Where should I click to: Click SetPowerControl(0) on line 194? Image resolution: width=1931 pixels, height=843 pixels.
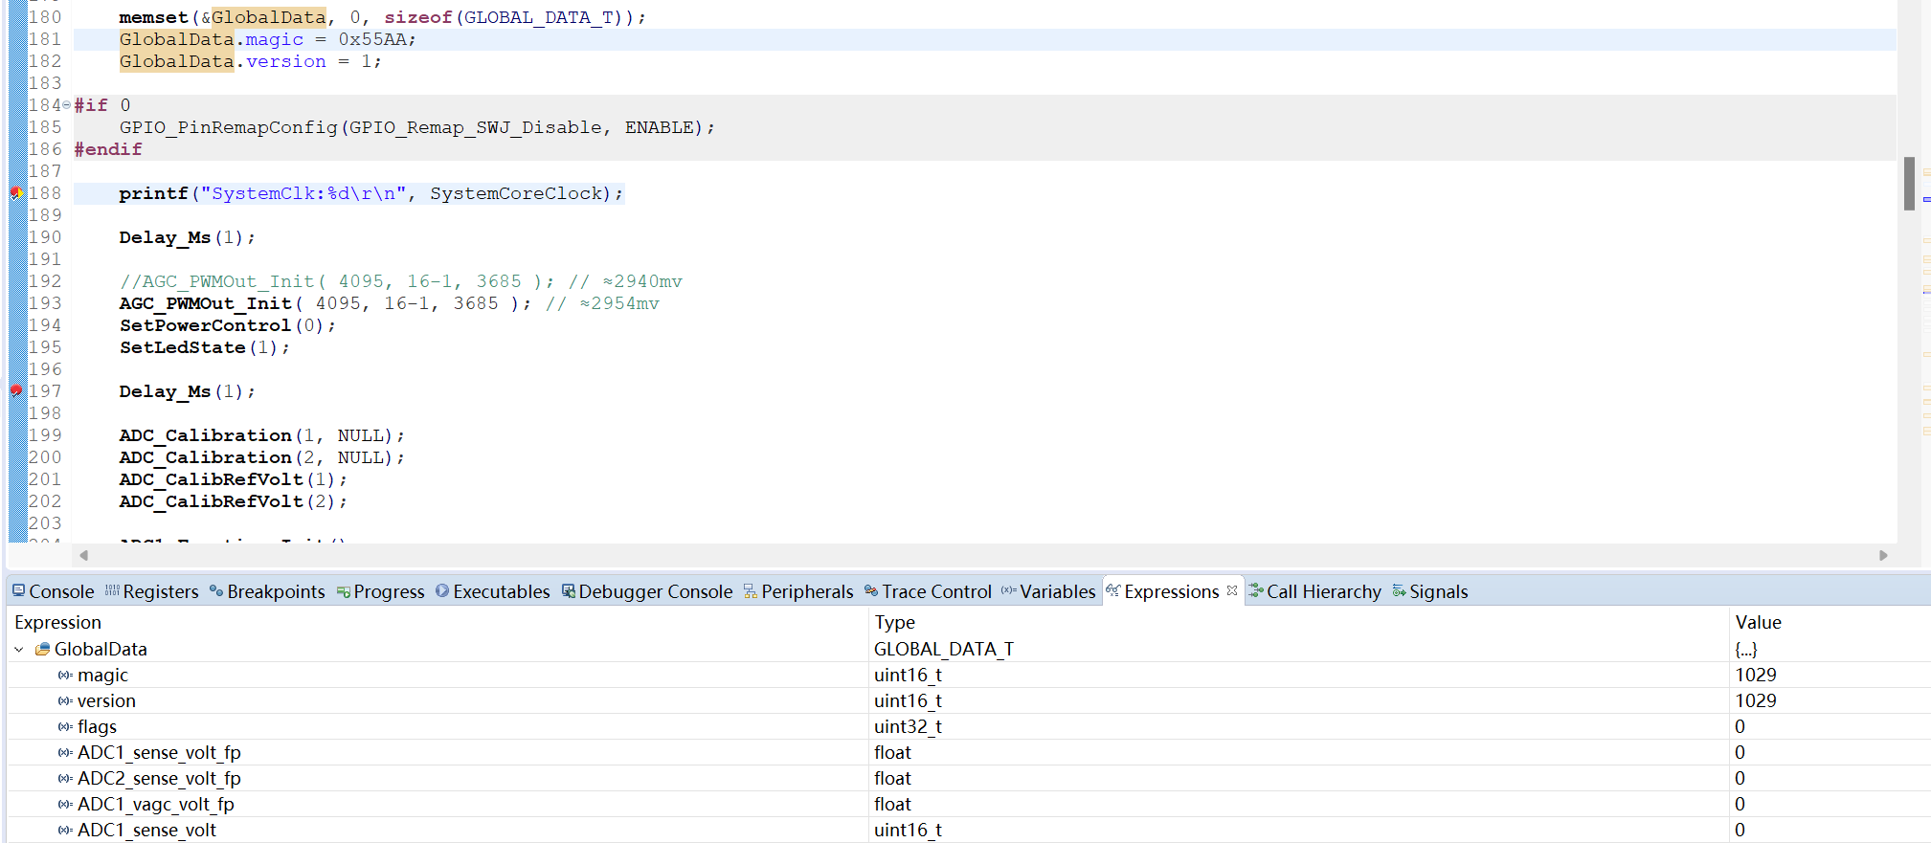point(228,325)
